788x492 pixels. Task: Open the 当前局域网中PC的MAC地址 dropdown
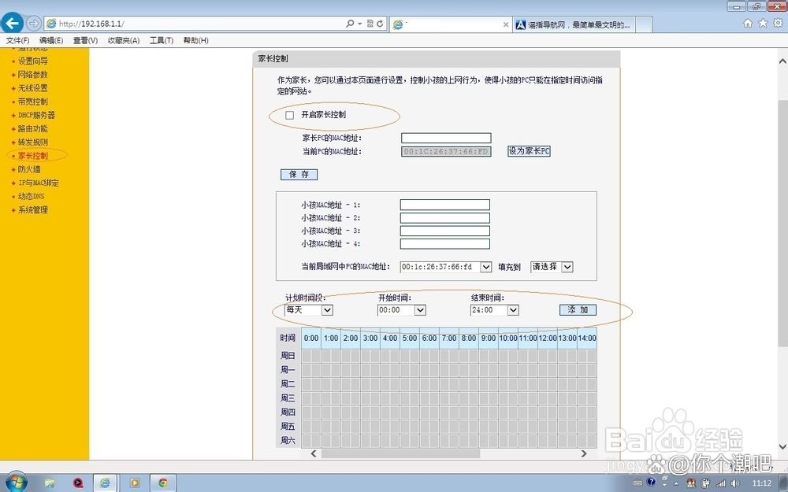point(446,267)
